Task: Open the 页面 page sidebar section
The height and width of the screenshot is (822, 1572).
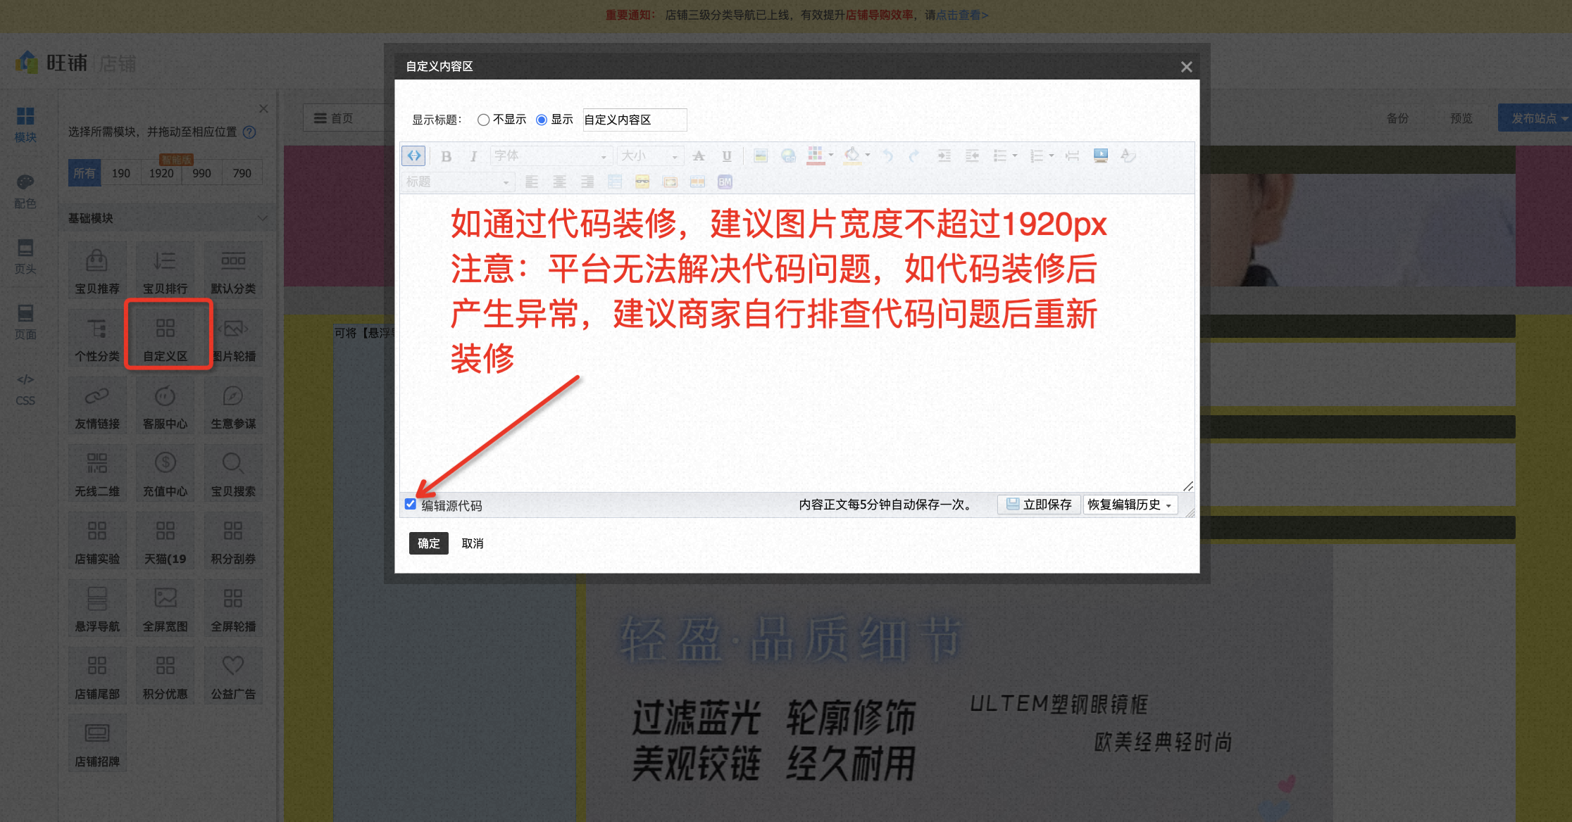Action: point(25,322)
